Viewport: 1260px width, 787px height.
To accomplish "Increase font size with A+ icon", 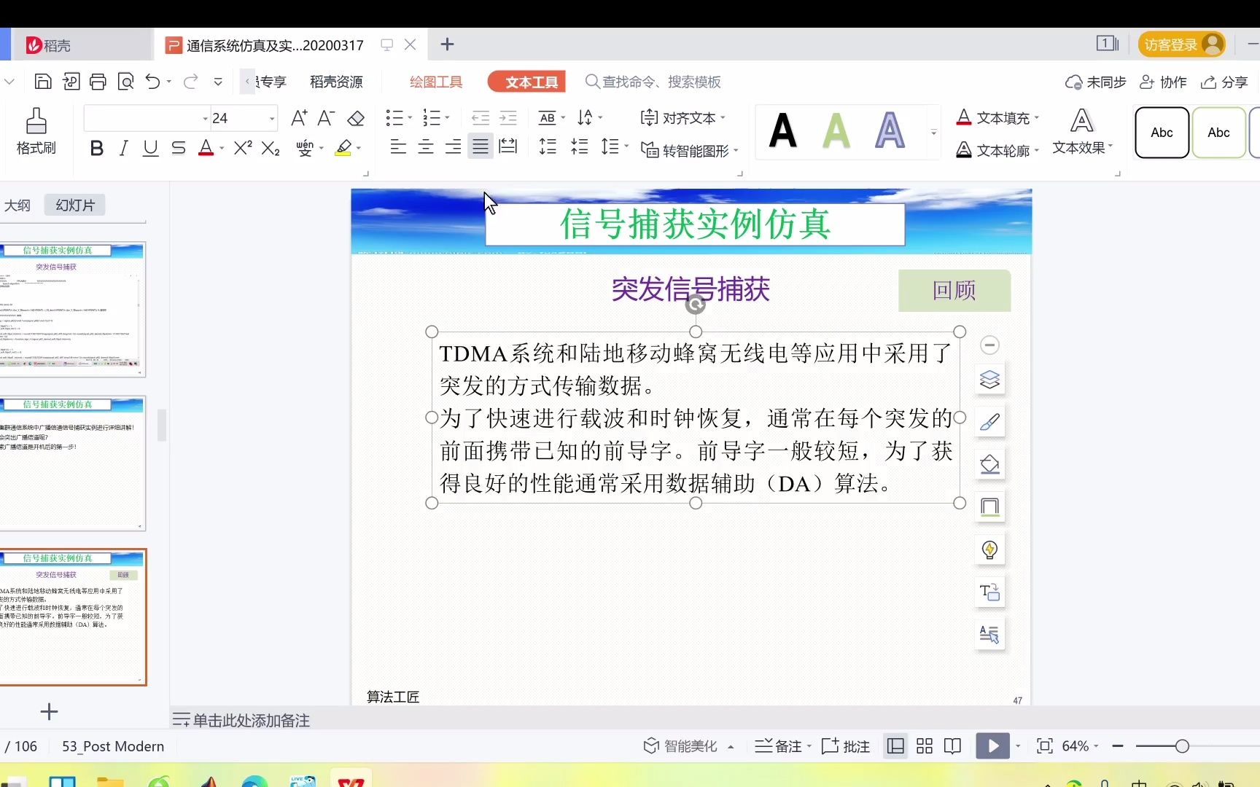I will tap(299, 118).
